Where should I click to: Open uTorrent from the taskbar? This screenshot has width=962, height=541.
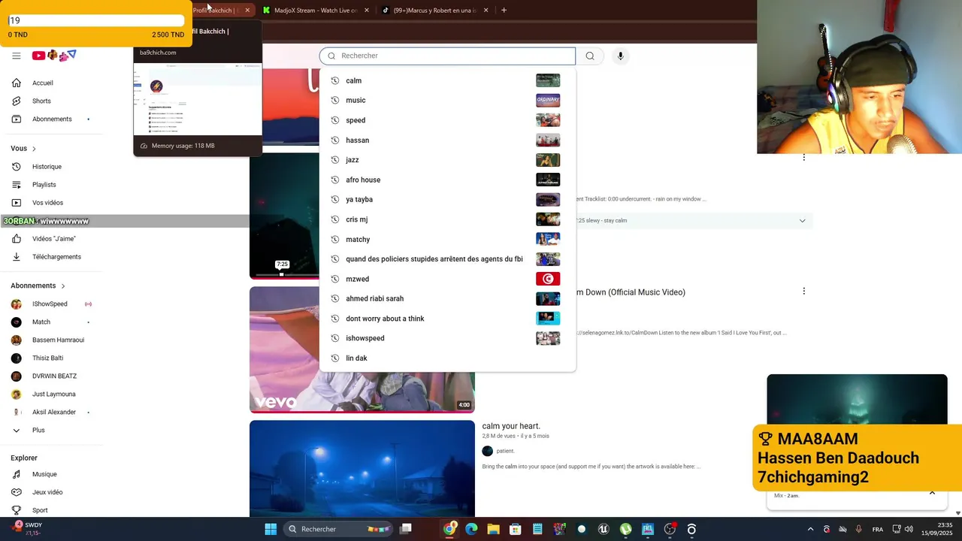click(x=625, y=529)
